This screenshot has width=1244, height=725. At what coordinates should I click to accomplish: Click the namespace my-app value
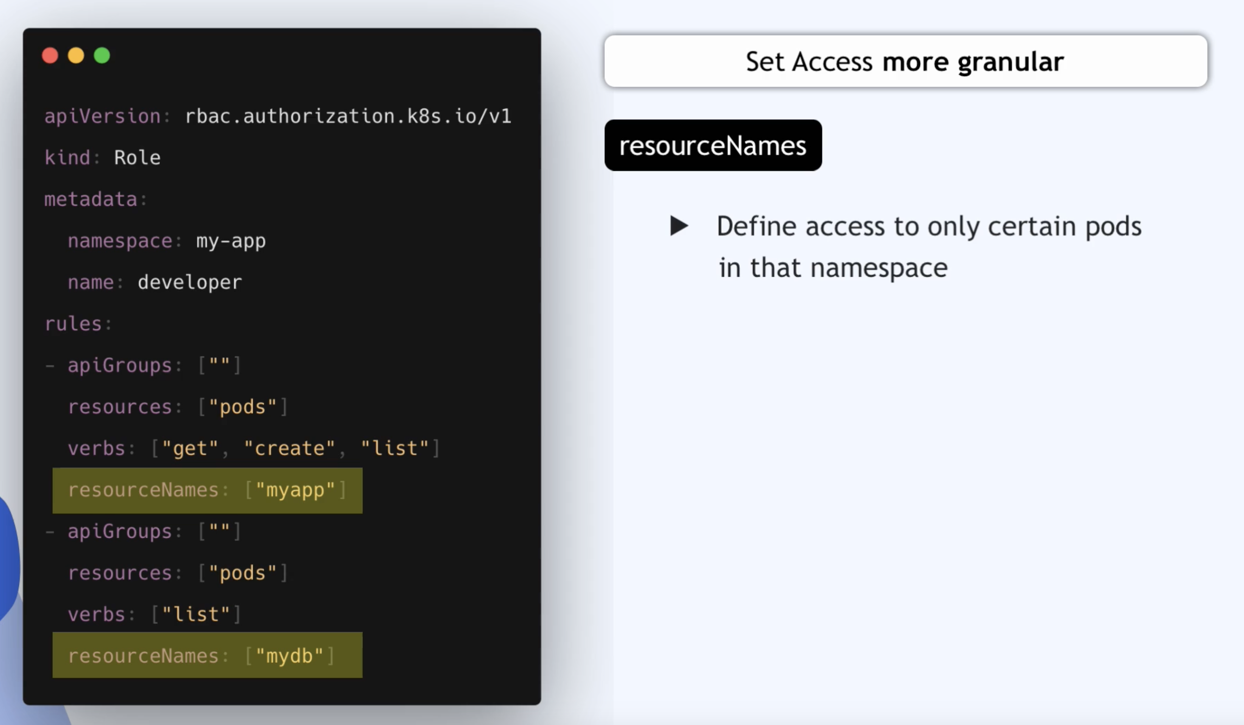point(231,241)
